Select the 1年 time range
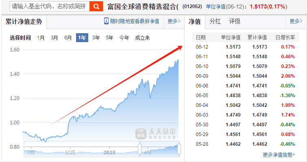Viewport: 307px width, 162px height. pyautogui.click(x=82, y=38)
